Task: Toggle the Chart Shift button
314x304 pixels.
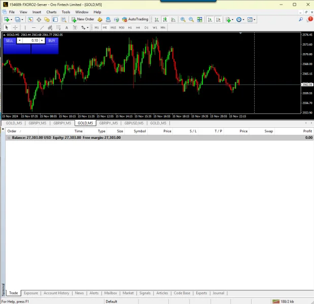Action: click(217, 19)
